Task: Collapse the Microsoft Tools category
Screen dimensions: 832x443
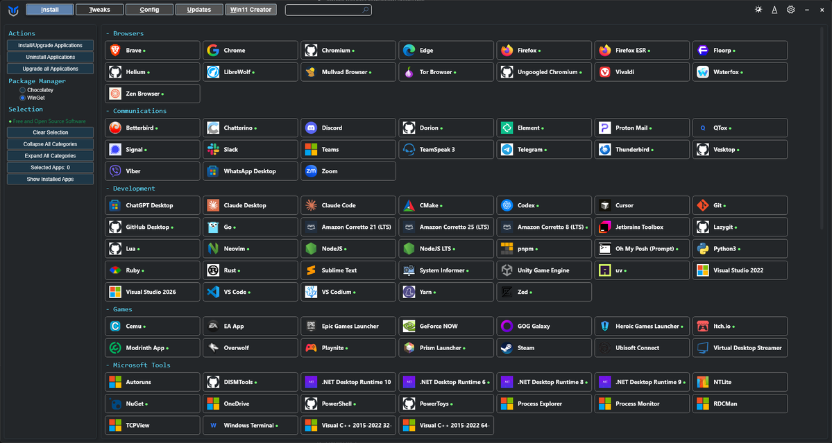Action: 138,365
